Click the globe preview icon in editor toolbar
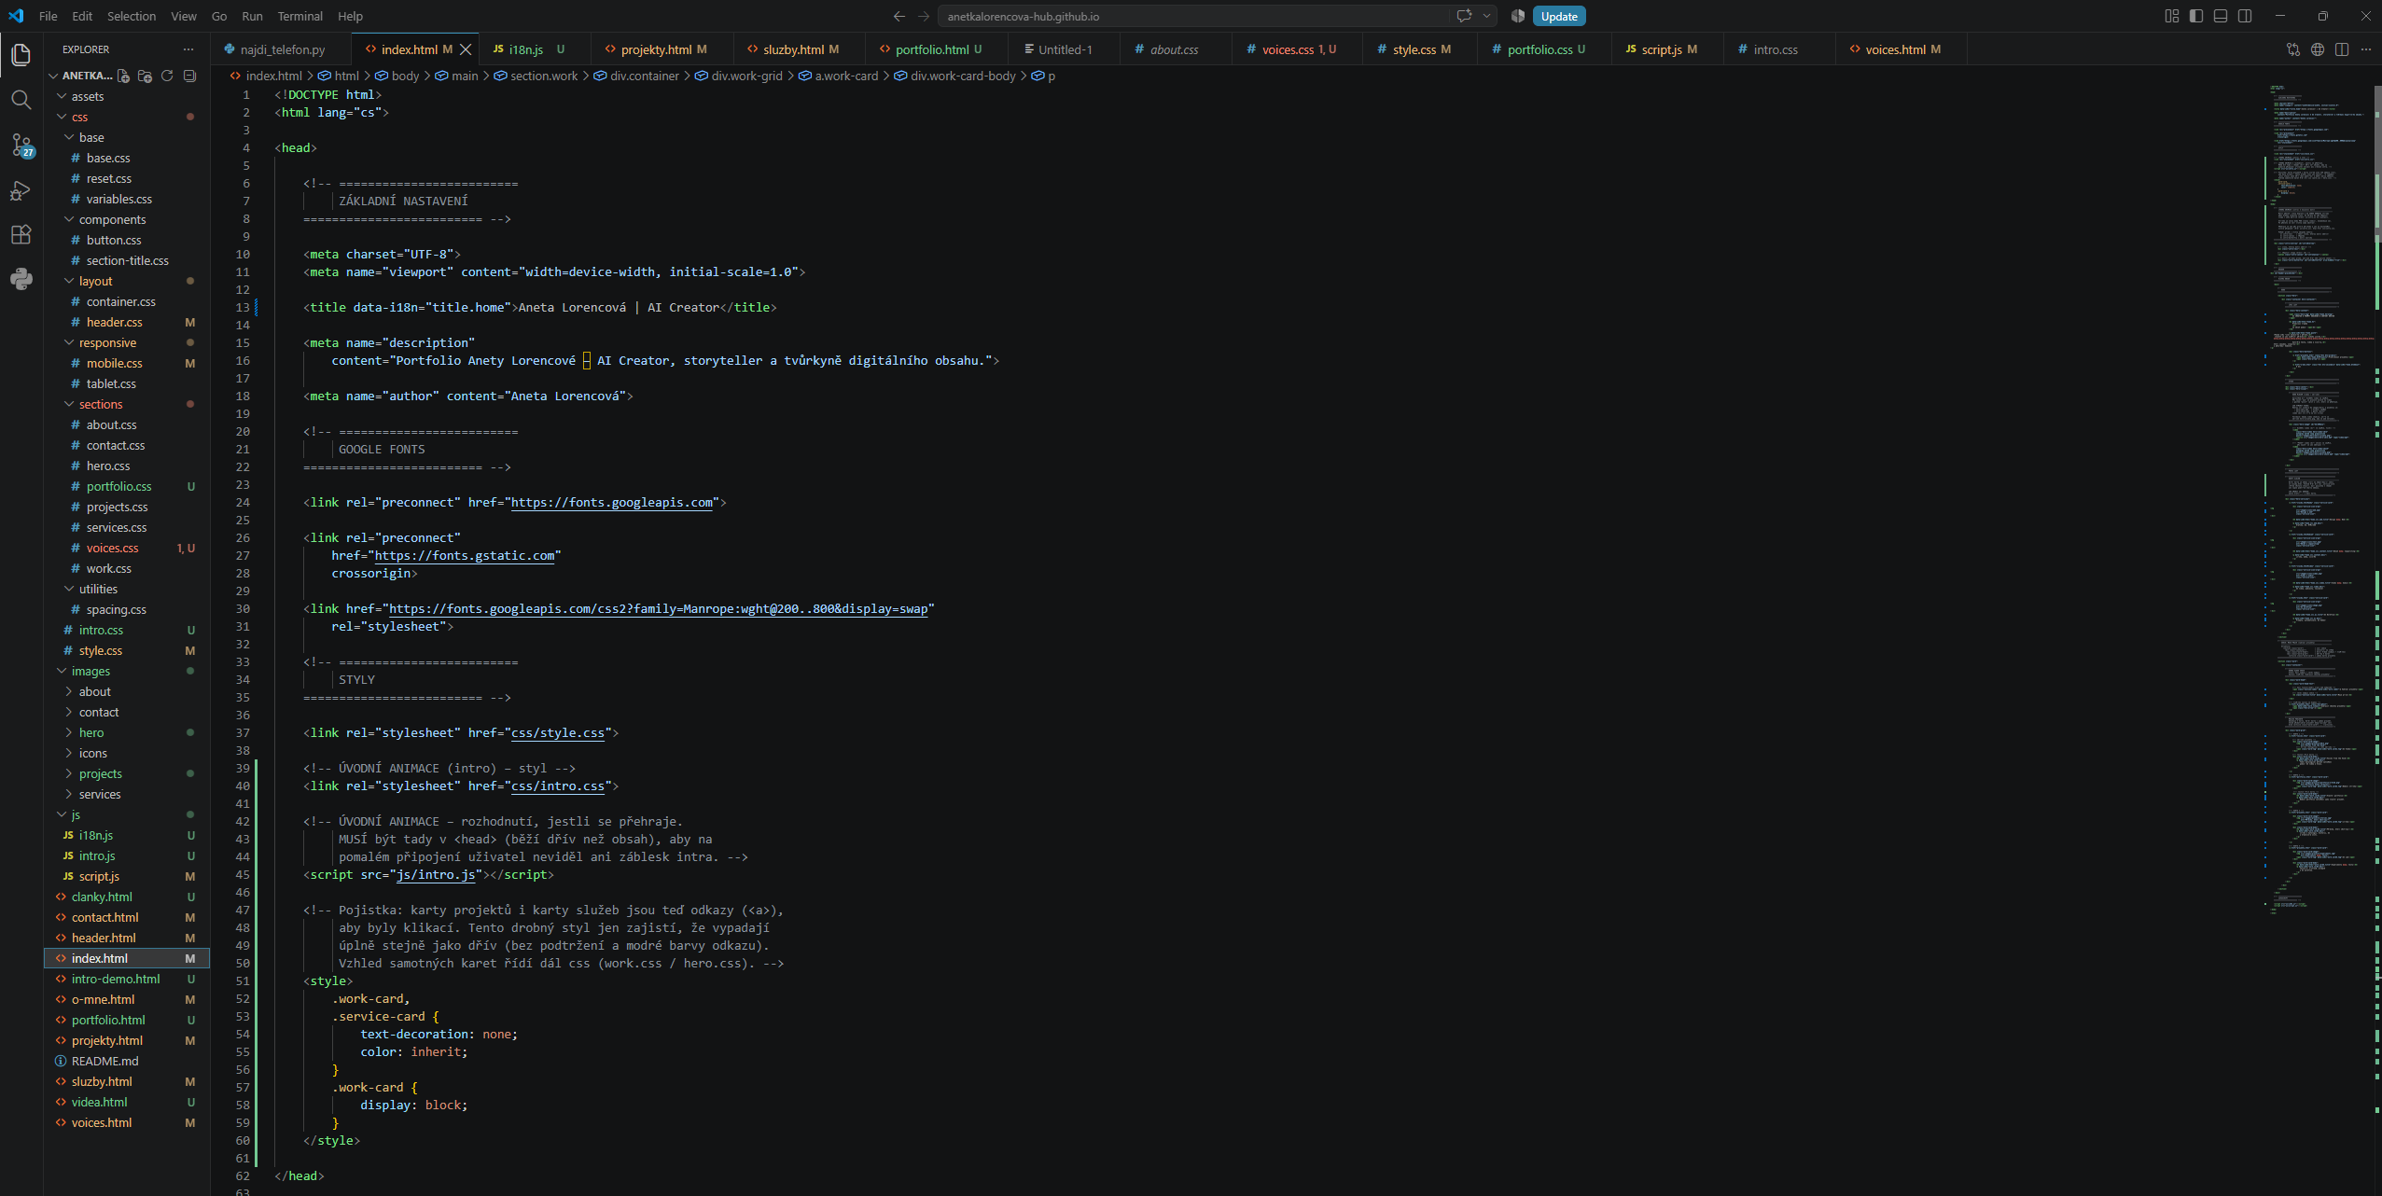This screenshot has height=1196, width=2382. [x=2318, y=49]
